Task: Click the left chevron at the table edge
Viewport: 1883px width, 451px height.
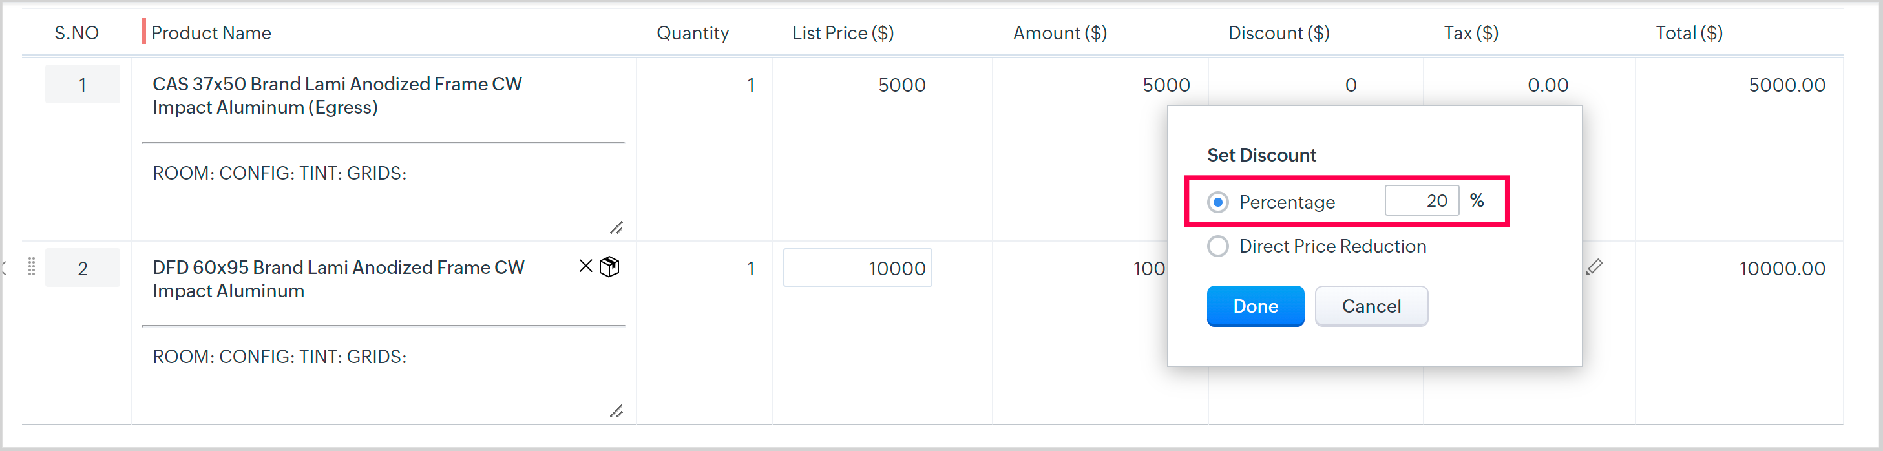Action: (5, 267)
